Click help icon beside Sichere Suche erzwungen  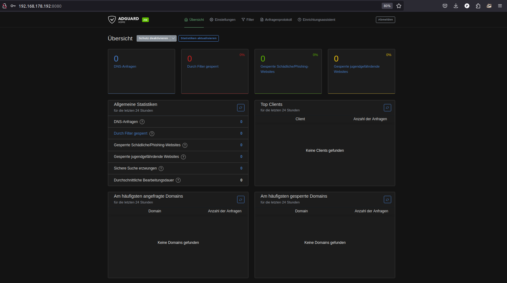pyautogui.click(x=161, y=169)
